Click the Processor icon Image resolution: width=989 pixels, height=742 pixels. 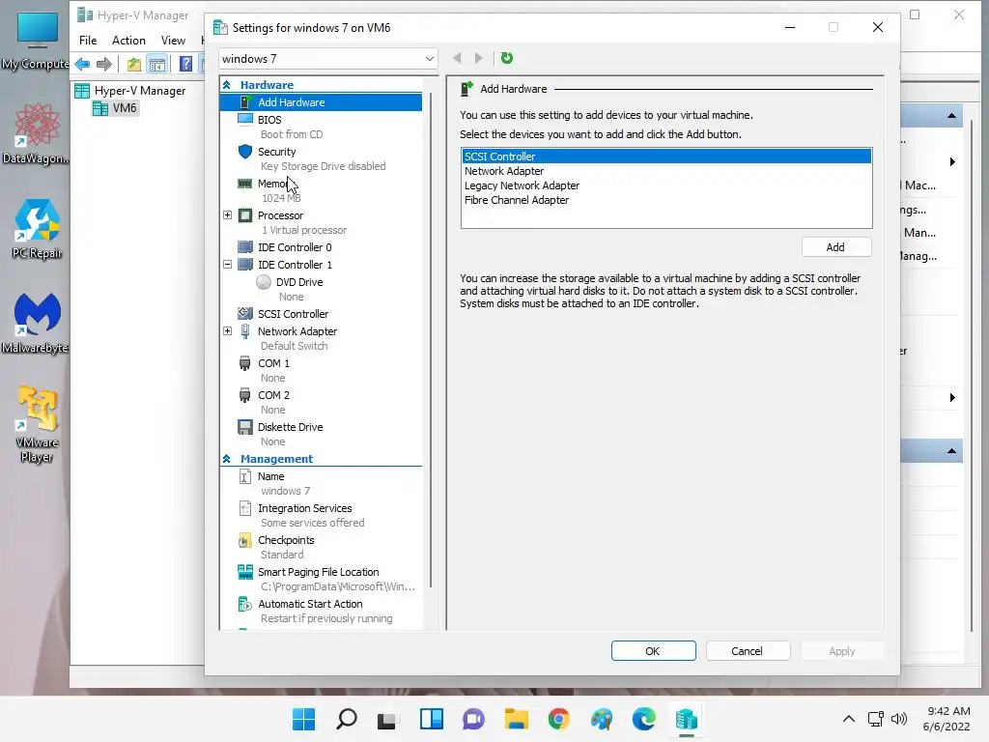point(245,215)
